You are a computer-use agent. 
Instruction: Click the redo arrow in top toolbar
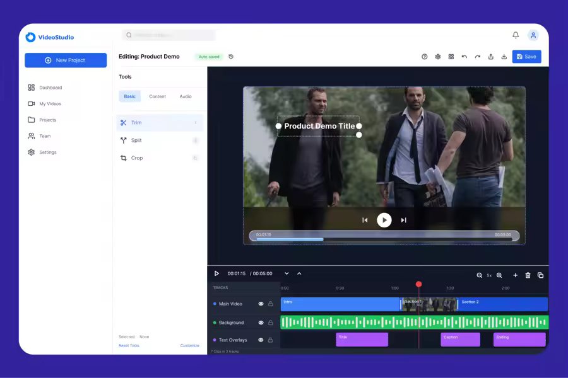click(478, 57)
